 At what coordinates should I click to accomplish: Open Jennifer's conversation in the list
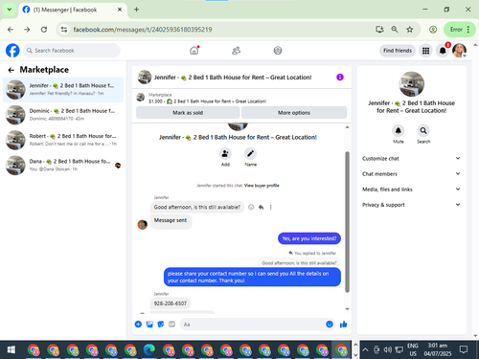63,90
